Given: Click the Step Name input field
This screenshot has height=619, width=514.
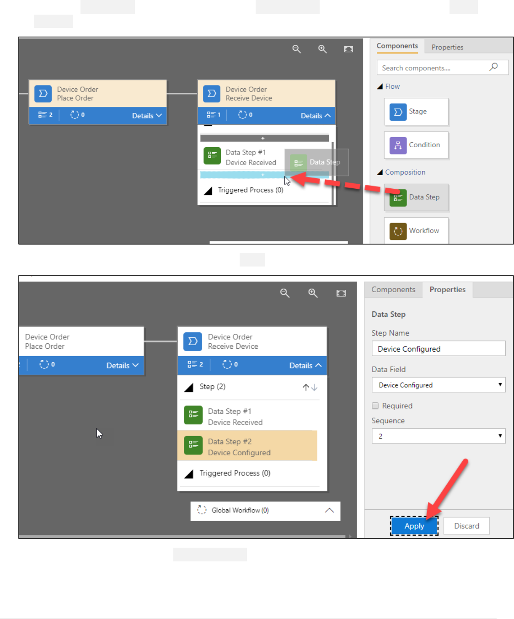Looking at the screenshot, I should (x=439, y=348).
